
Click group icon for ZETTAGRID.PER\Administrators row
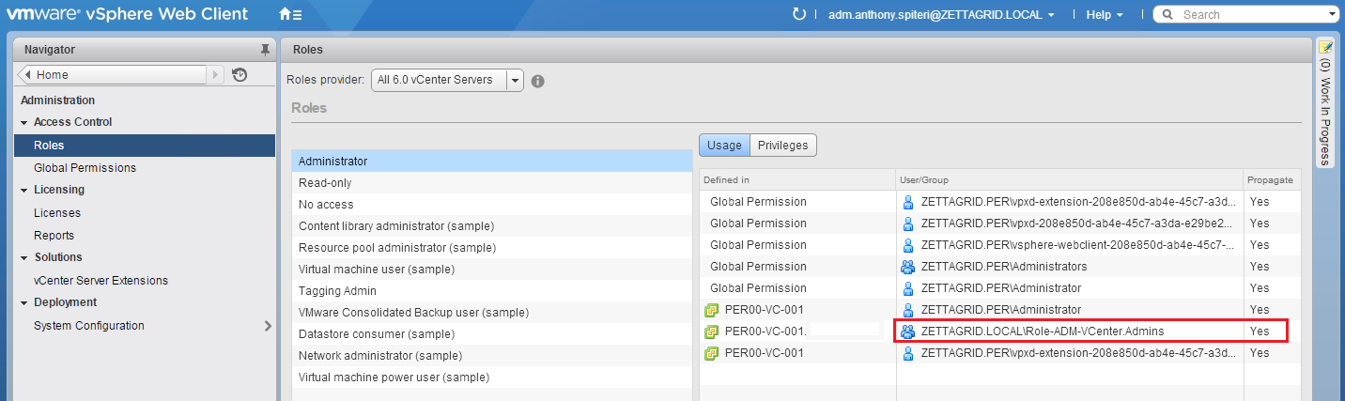pyautogui.click(x=907, y=267)
